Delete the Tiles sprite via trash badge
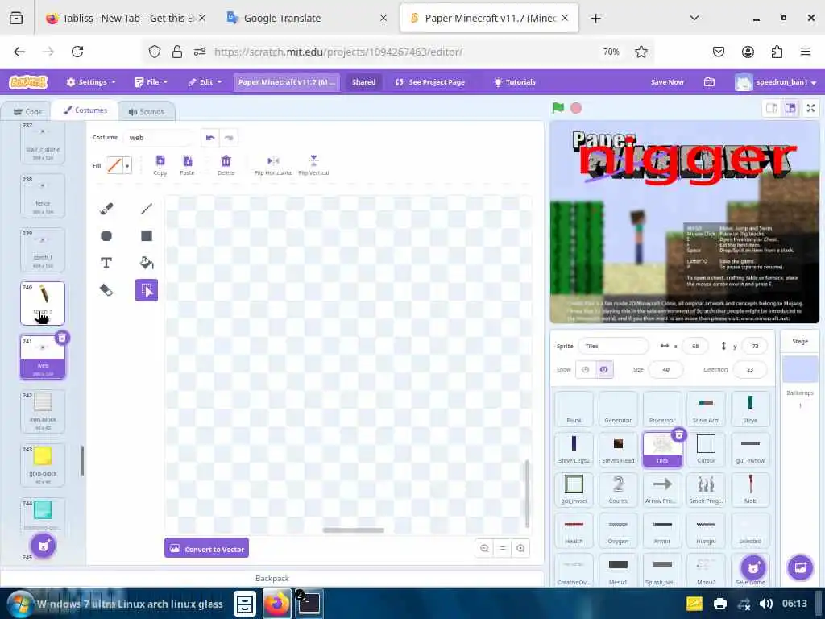 [679, 434]
